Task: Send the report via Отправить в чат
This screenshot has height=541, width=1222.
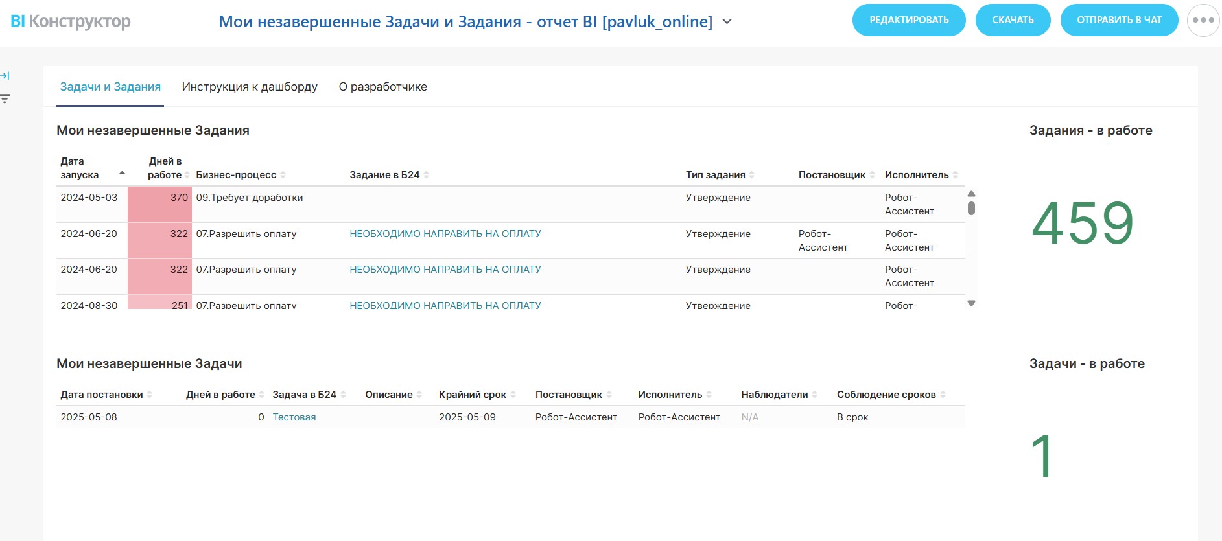Action: click(x=1118, y=20)
